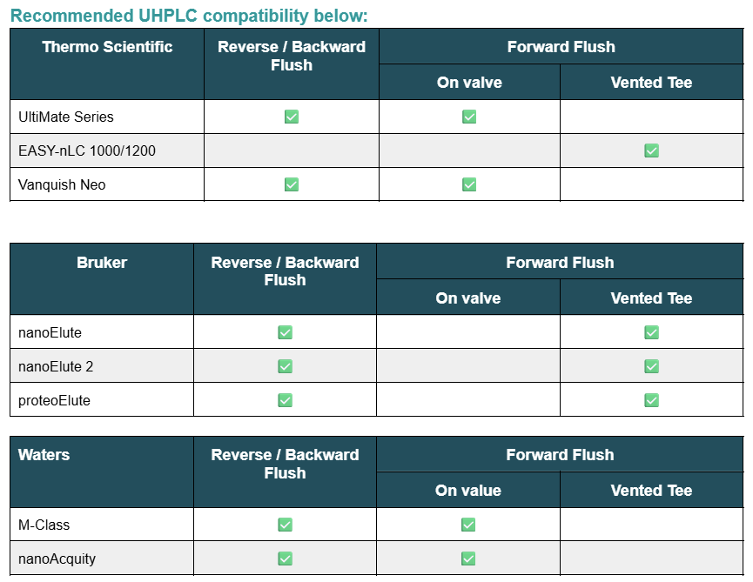Click proteoElute reverse flush checkmark
Image resolution: width=753 pixels, height=582 pixels.
285,400
